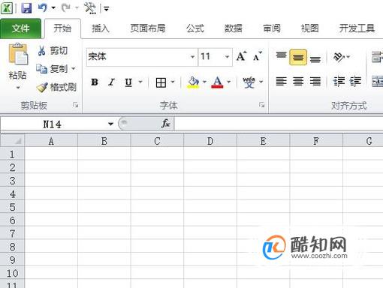Open the font size 11 dropdown
383x288 pixels.
tap(227, 57)
